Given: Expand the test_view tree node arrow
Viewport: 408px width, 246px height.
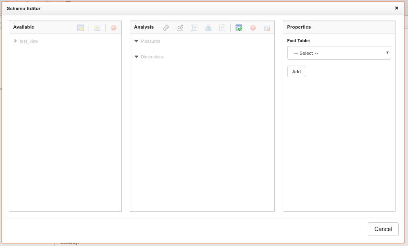Looking at the screenshot, I should click(x=16, y=41).
